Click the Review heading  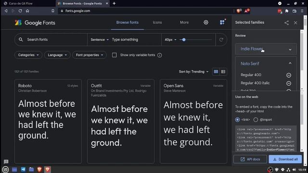241,36
